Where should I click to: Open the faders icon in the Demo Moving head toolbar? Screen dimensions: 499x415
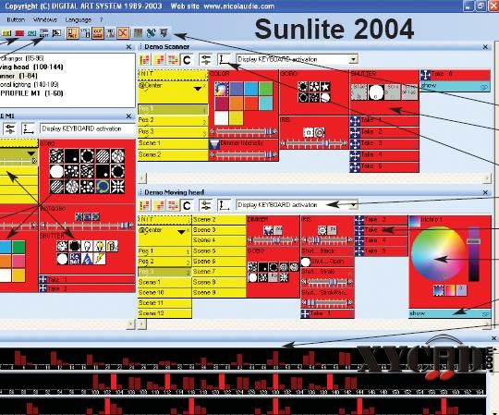coord(205,205)
